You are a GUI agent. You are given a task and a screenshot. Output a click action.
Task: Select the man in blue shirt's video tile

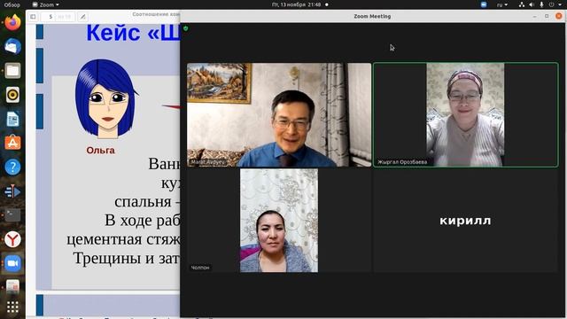click(x=279, y=115)
